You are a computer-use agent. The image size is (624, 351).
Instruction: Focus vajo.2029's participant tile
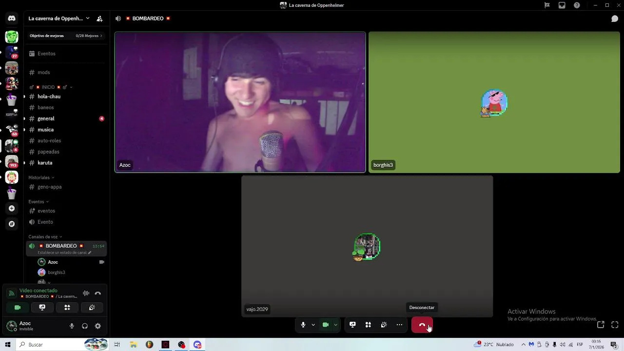pos(367,246)
